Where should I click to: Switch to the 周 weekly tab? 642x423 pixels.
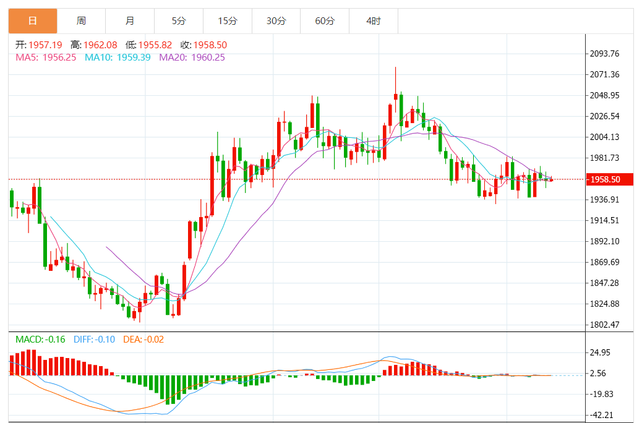click(81, 21)
